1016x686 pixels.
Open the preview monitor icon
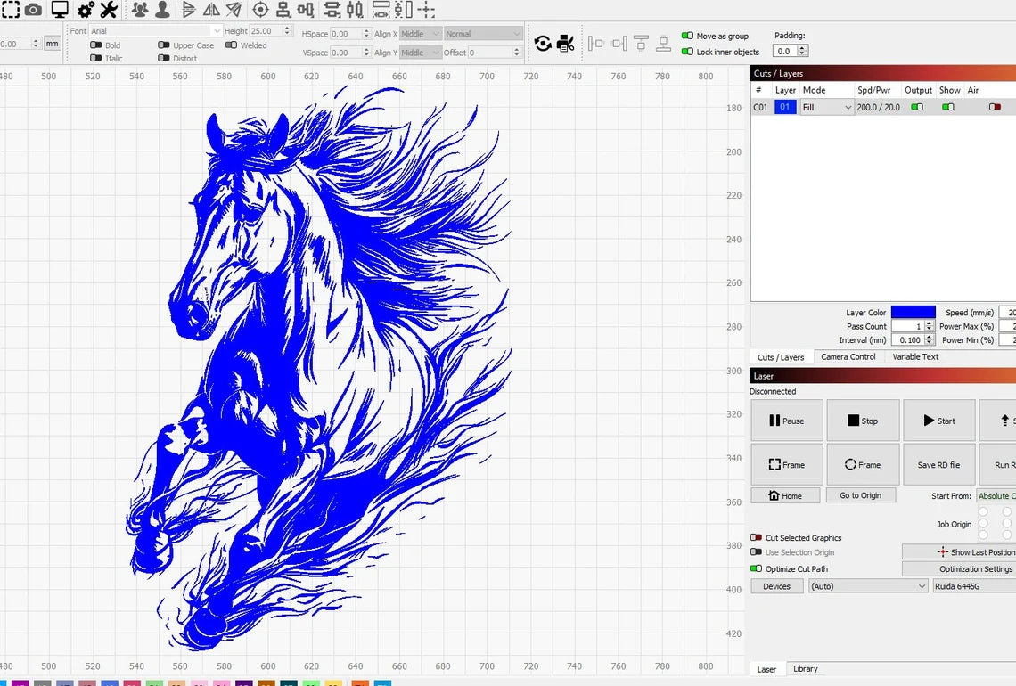click(60, 10)
